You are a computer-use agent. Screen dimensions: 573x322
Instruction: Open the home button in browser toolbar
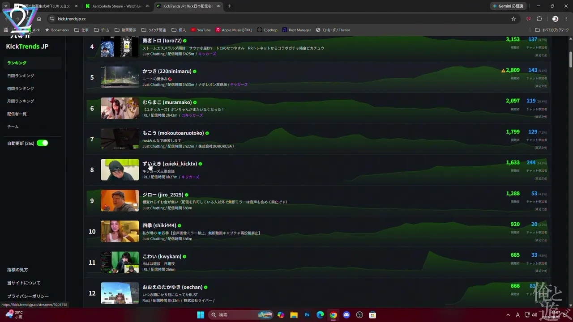coord(39,19)
